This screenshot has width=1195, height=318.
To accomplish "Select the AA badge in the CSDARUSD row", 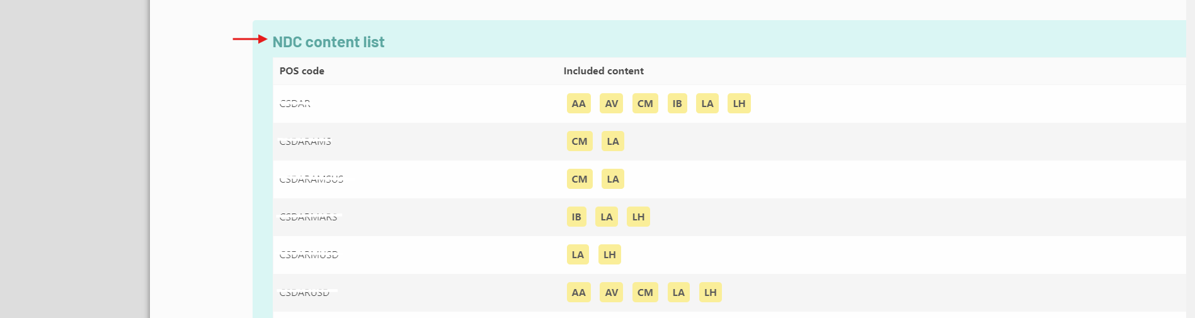I will click(579, 292).
